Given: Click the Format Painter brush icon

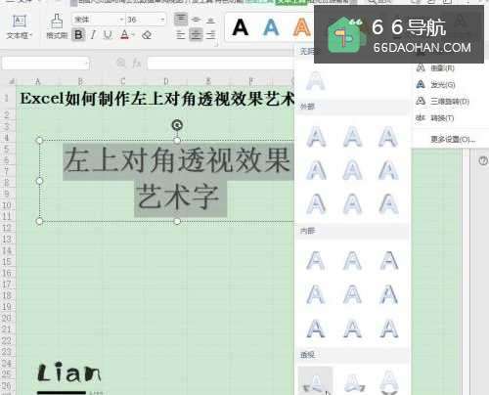Looking at the screenshot, I should coord(57,22).
